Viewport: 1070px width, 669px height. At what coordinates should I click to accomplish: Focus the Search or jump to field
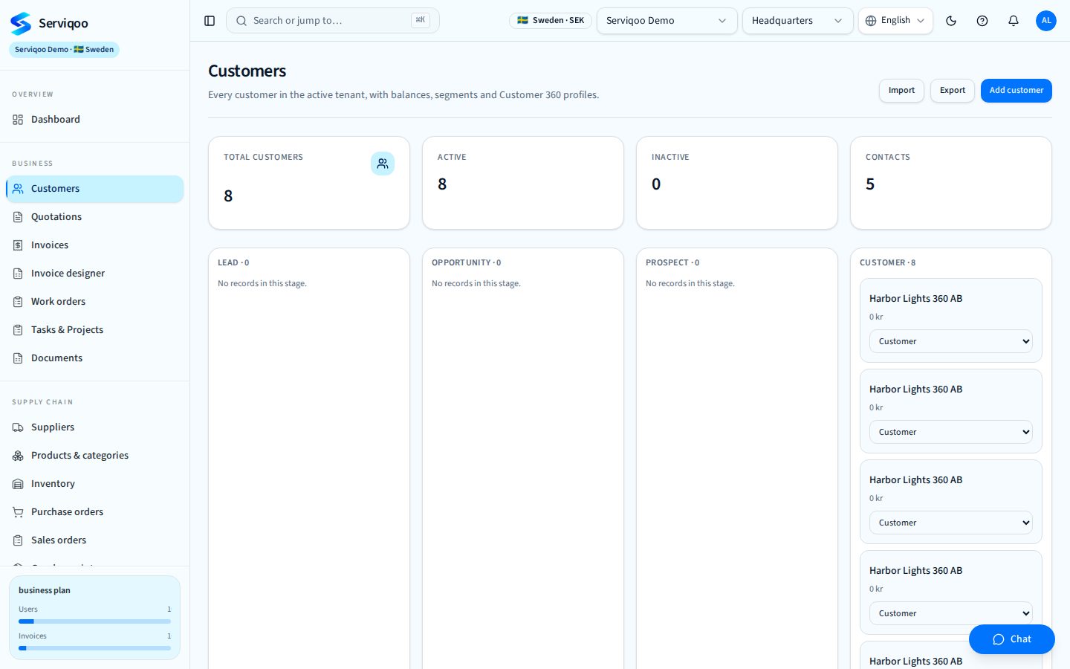click(x=333, y=21)
